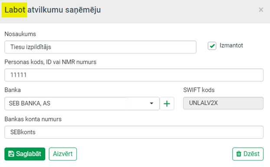Click the Saglabāt button
Screen dimensions: 270x167
[25, 154]
